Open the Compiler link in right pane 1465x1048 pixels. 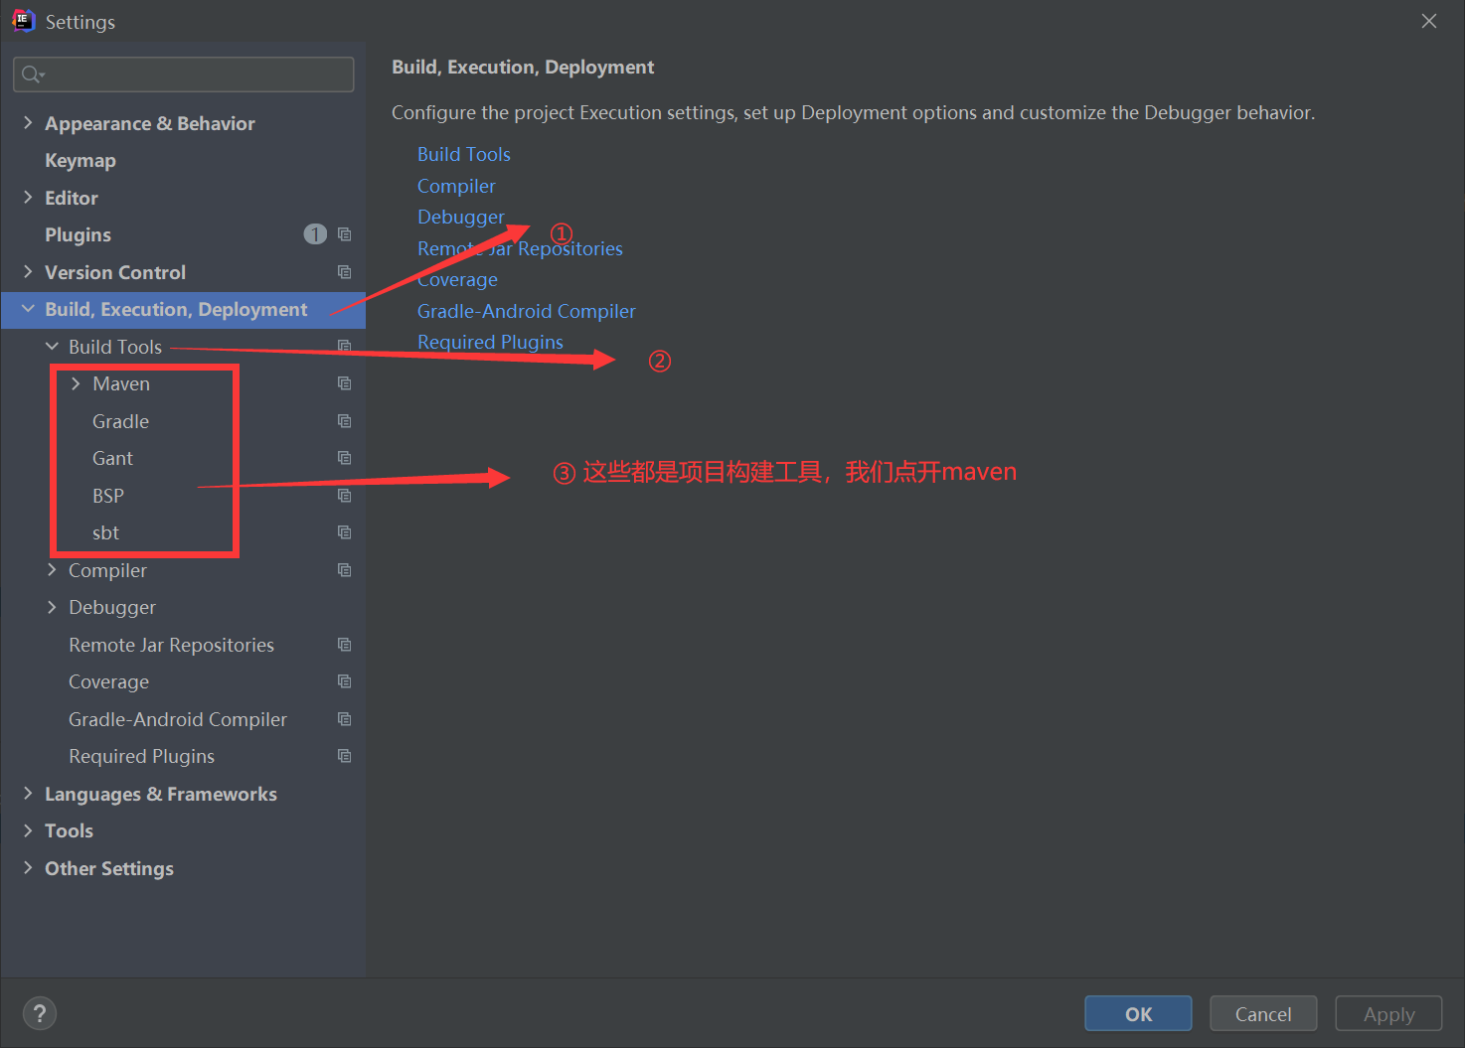click(x=456, y=186)
